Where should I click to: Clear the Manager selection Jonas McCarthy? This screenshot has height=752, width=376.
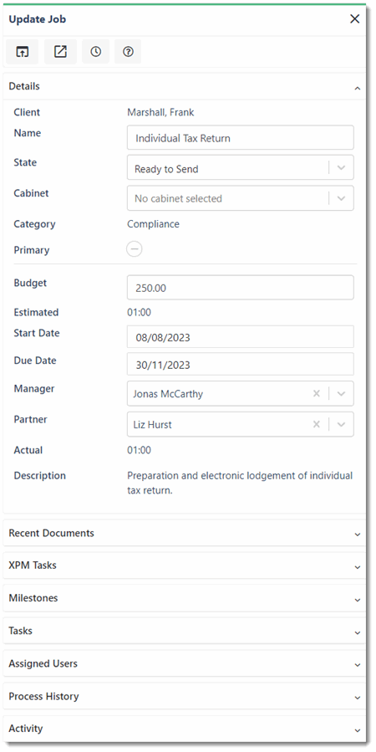point(316,394)
